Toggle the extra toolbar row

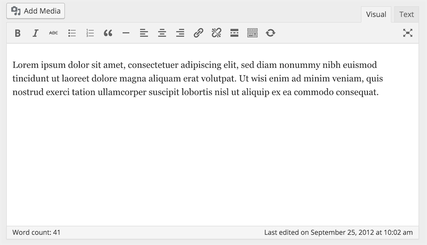[x=252, y=33]
